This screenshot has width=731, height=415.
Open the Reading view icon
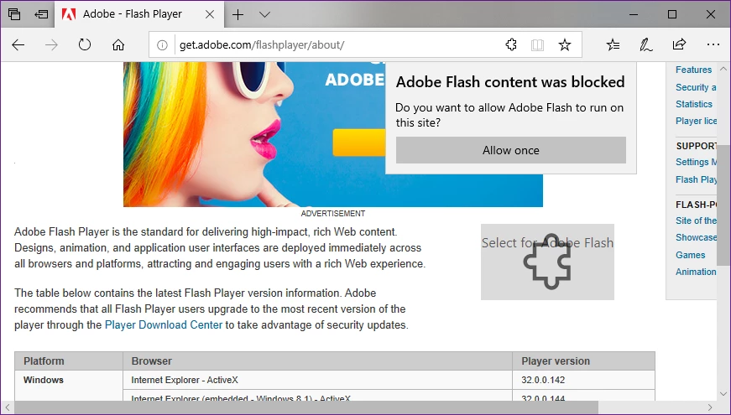pos(537,45)
